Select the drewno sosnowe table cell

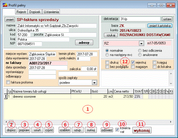[x=41, y=97]
